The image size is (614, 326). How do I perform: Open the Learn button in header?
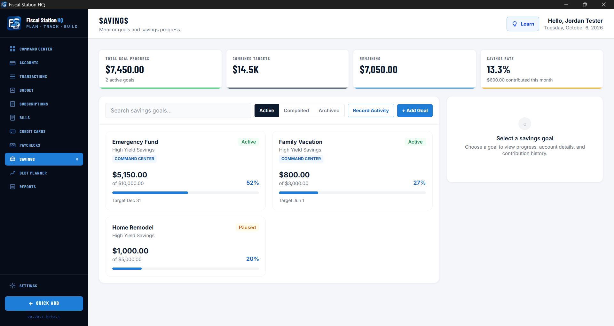pyautogui.click(x=523, y=24)
